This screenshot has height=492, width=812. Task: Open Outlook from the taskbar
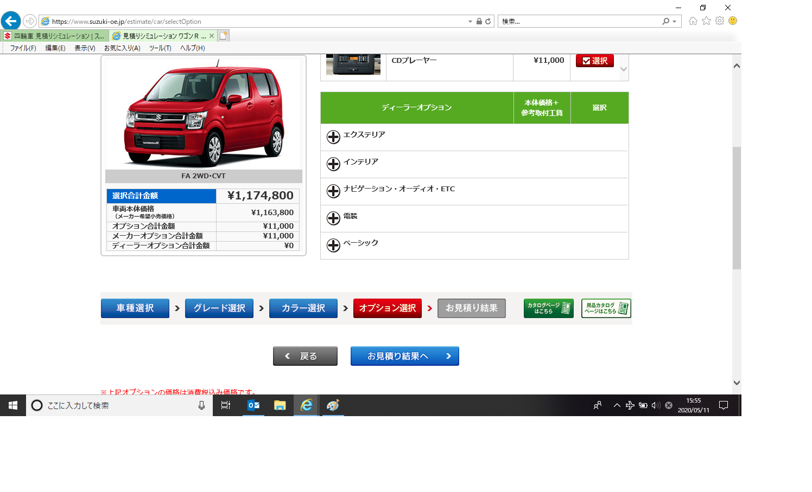pos(253,405)
